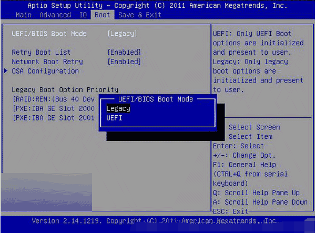The height and width of the screenshot is (233, 316).
Task: Click the UEFI/BIOS Boot Mode popup title
Action: pos(156,99)
